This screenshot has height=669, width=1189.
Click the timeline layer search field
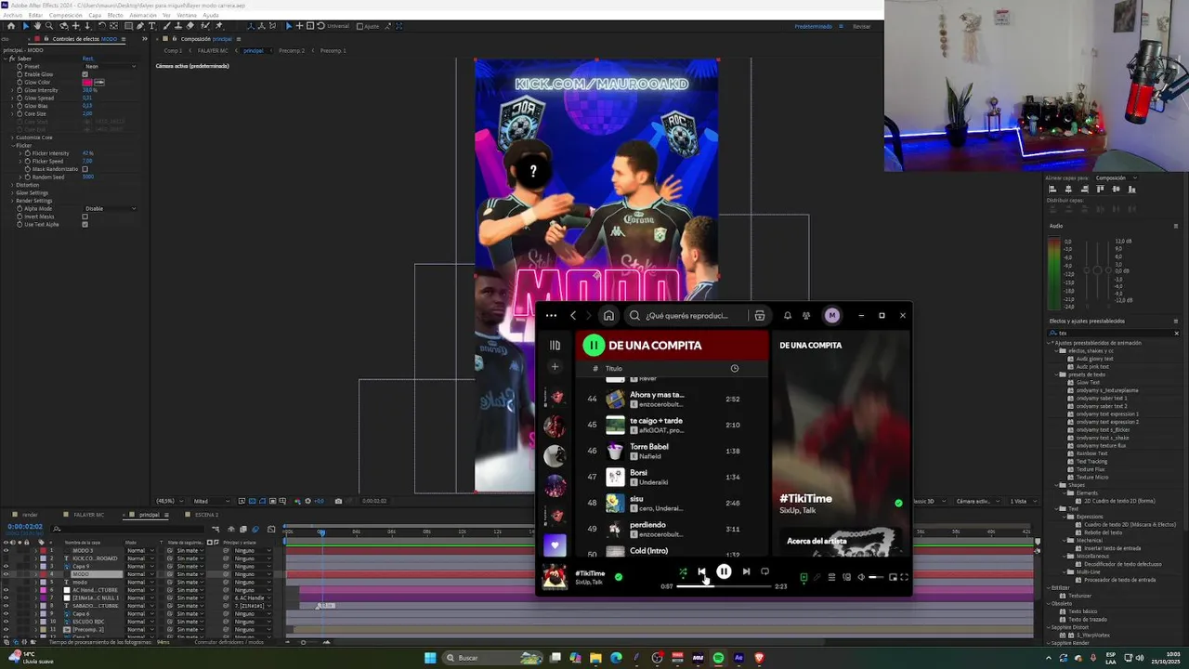click(x=128, y=529)
